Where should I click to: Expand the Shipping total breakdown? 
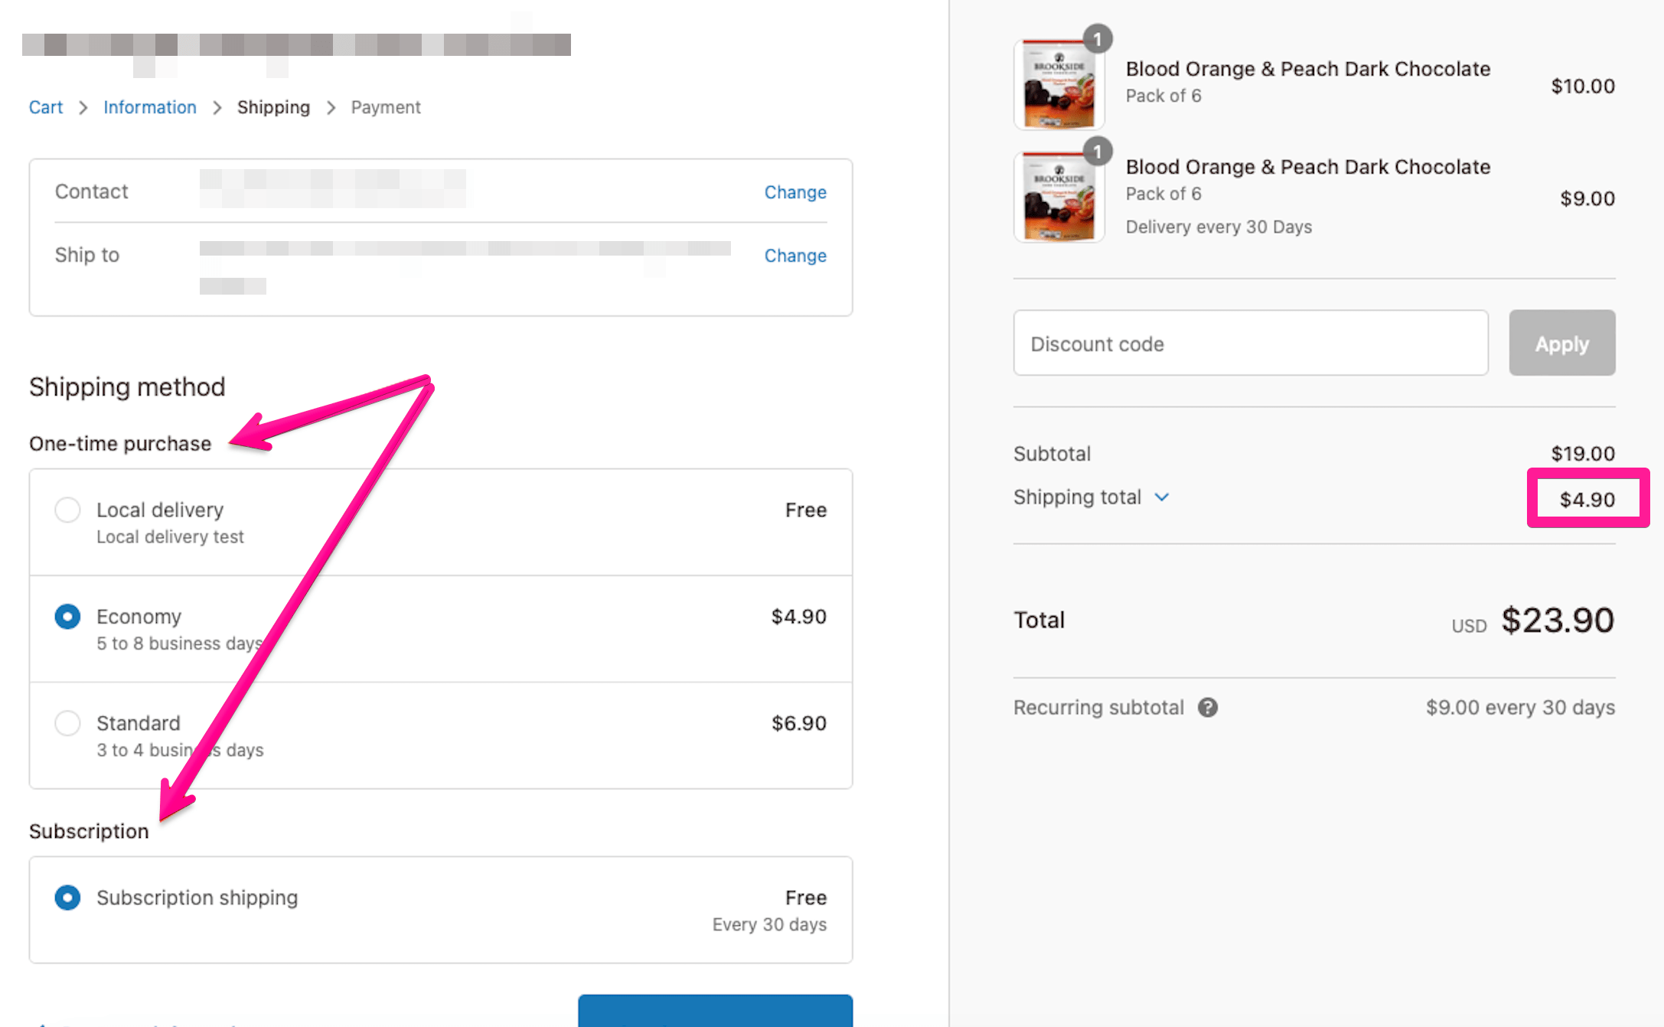tap(1162, 497)
